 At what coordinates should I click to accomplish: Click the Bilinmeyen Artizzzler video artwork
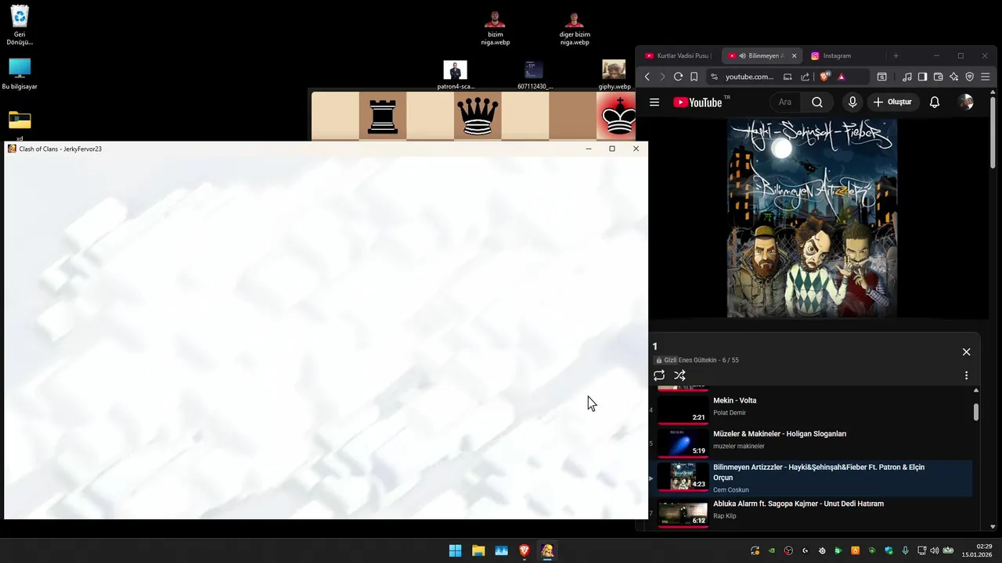[x=812, y=218]
